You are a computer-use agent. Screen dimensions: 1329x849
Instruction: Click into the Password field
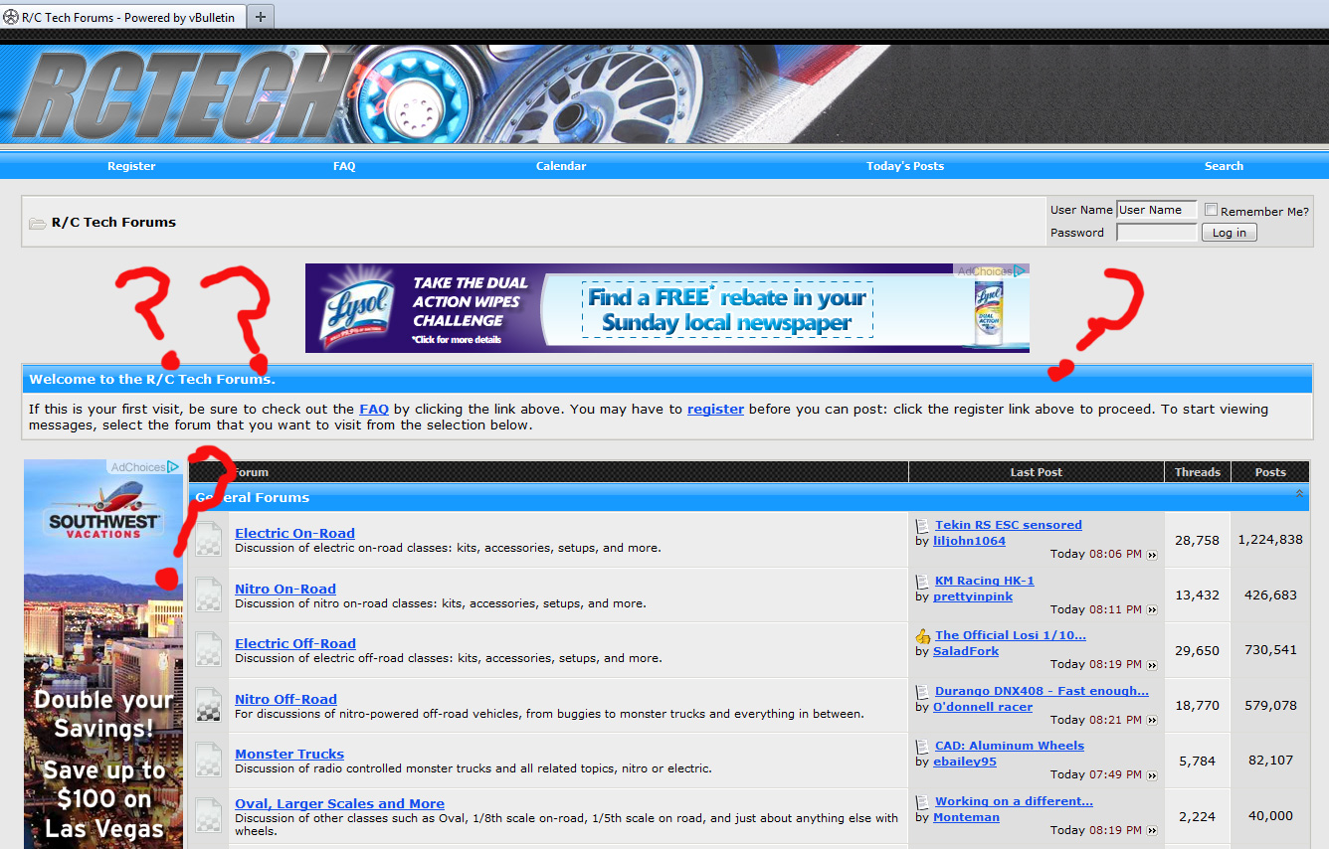[1156, 233]
